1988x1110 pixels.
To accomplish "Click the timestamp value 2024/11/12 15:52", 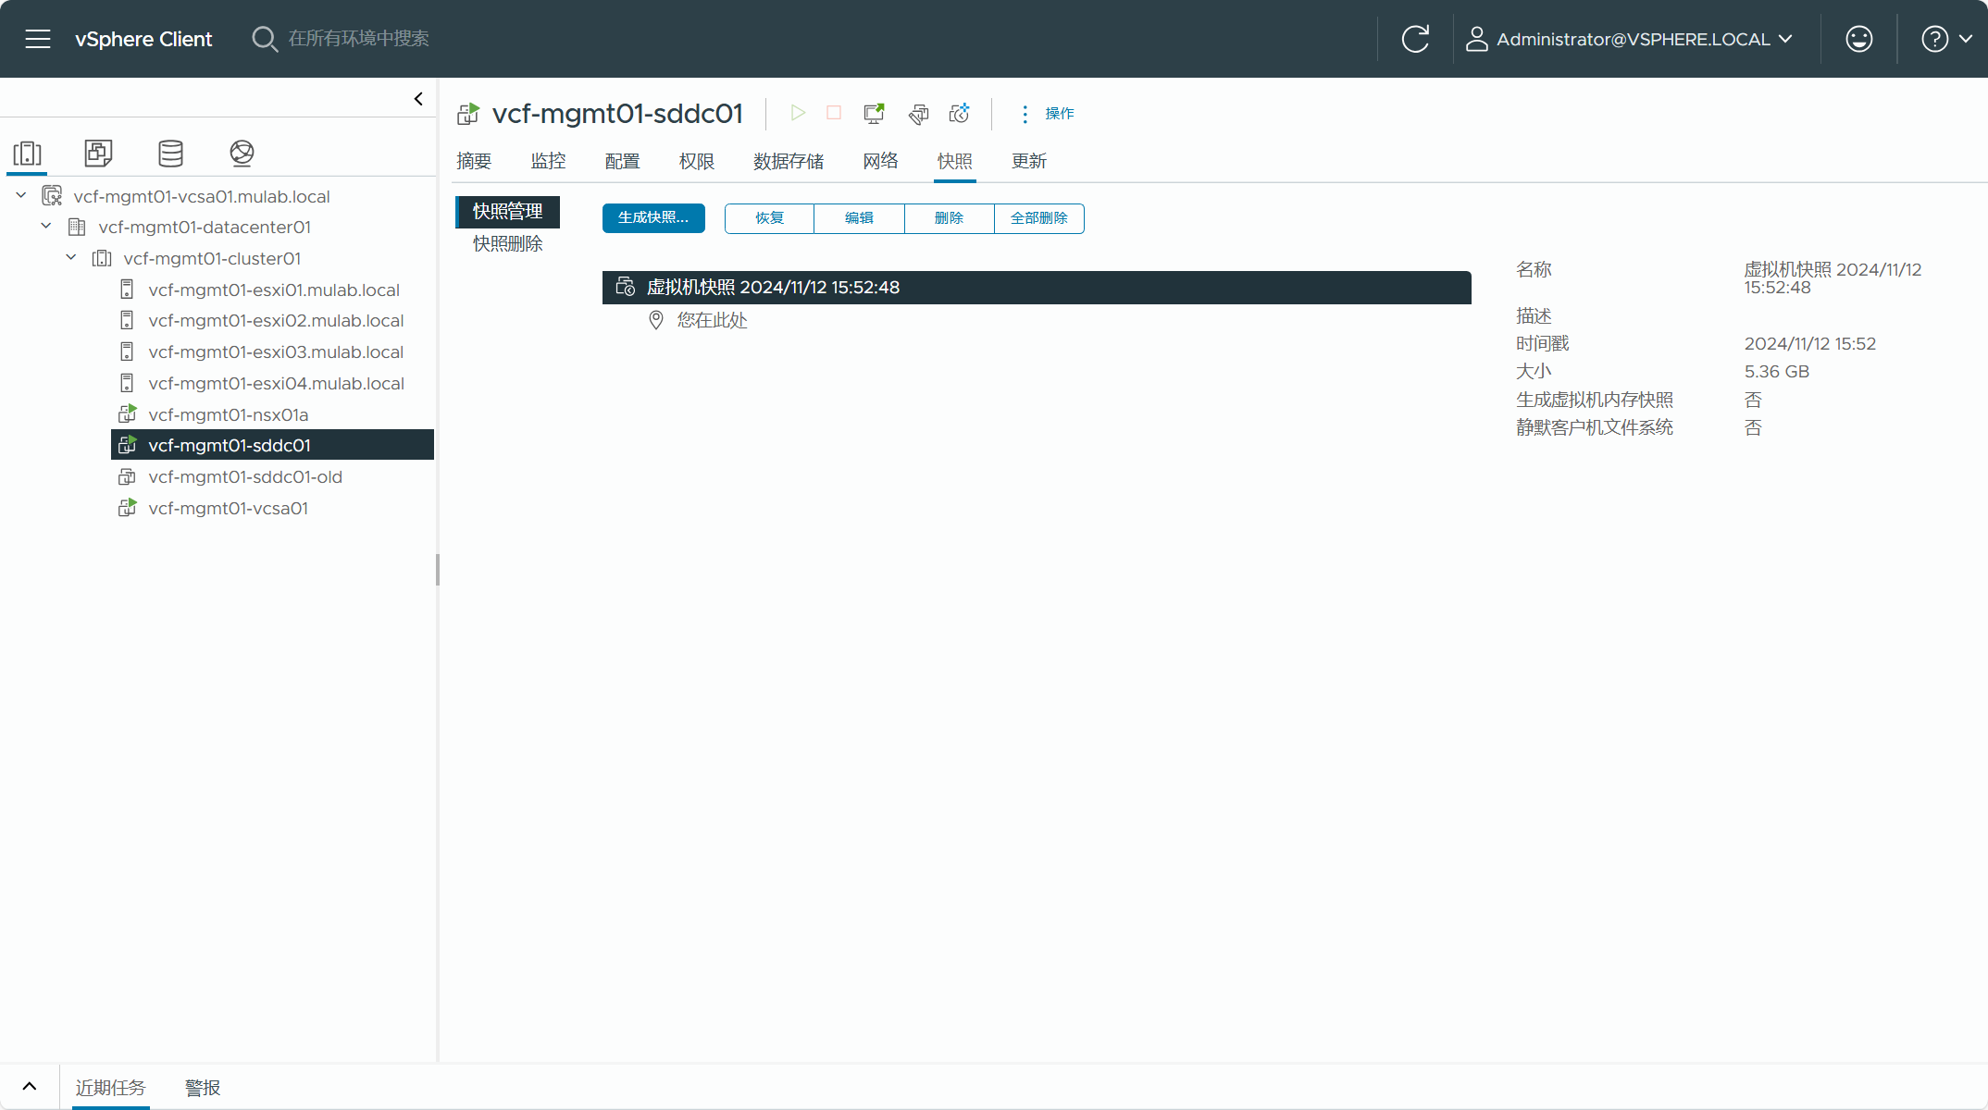I will 1809,344.
